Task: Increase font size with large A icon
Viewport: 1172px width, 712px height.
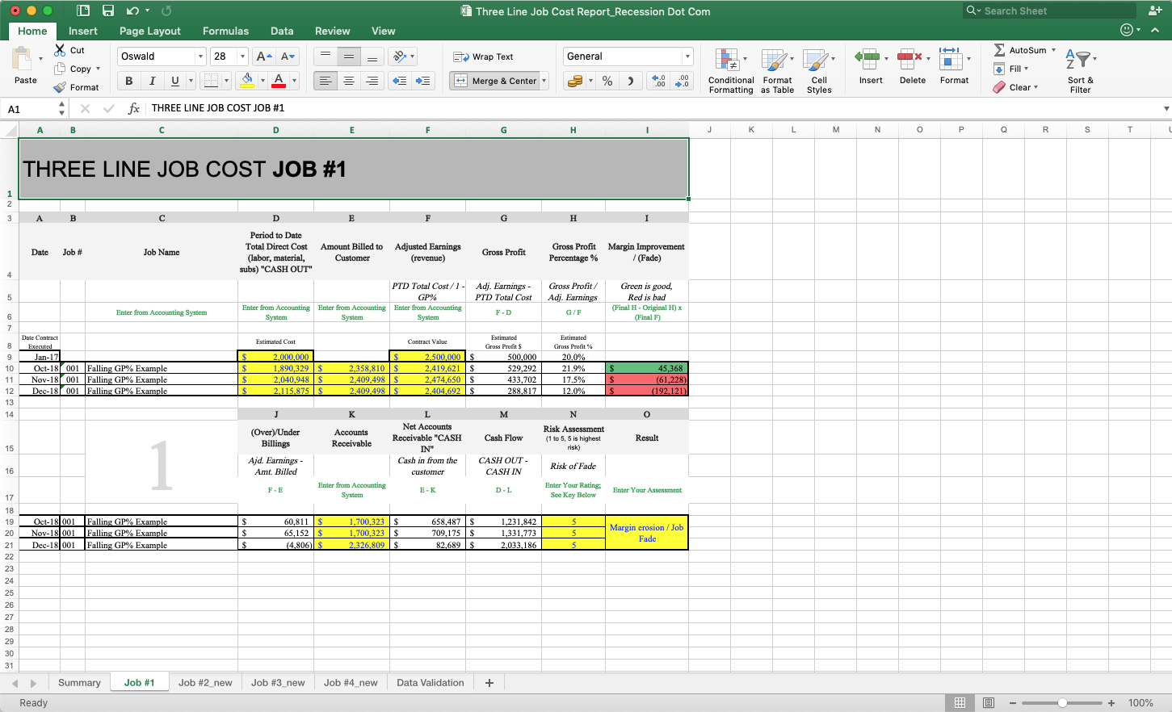Action: [263, 57]
